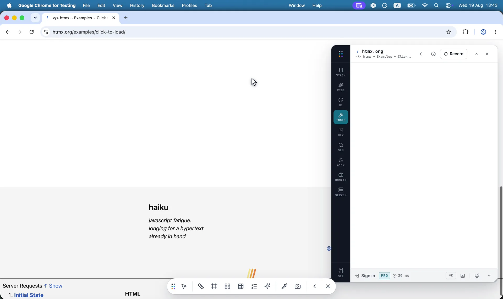Open macOS Control Center
The image size is (503, 299).
click(448, 5)
